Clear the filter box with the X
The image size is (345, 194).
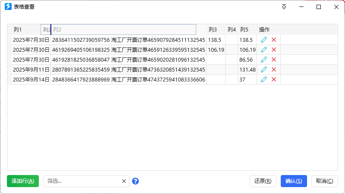click(124, 181)
